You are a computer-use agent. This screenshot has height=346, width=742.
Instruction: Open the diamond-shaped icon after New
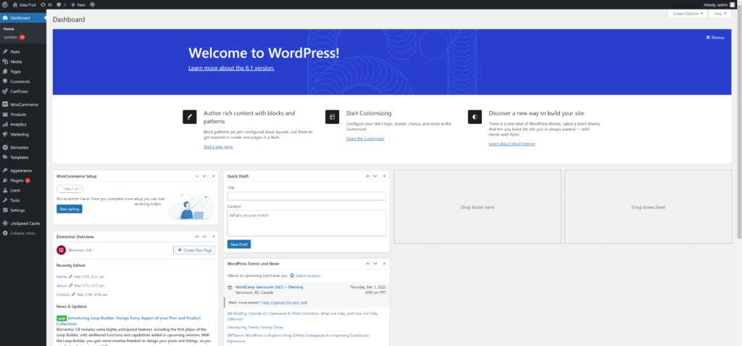coord(92,4)
